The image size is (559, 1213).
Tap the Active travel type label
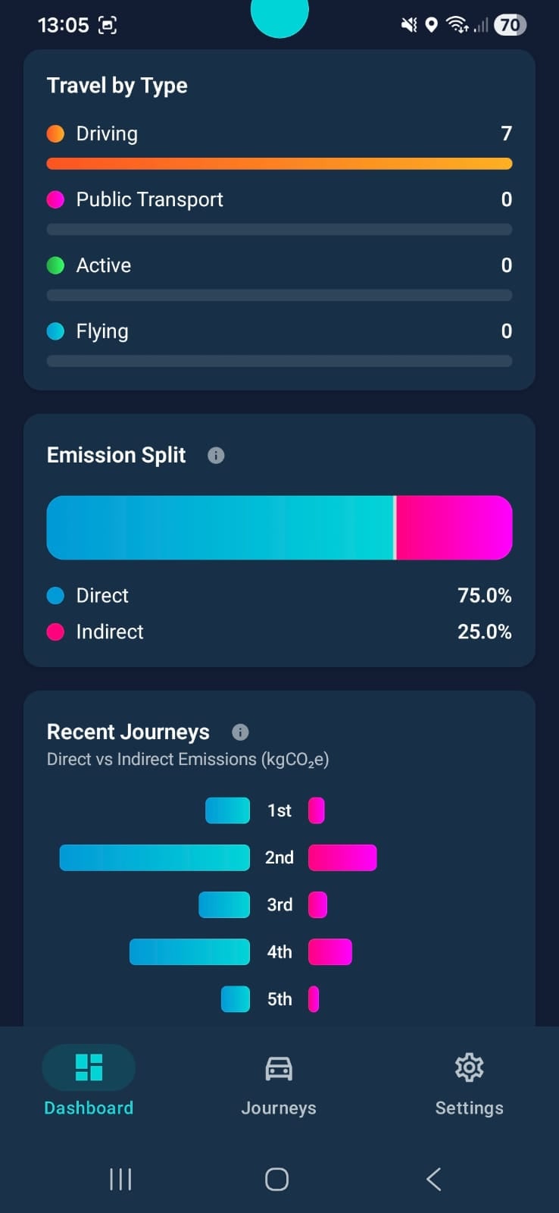[104, 265]
